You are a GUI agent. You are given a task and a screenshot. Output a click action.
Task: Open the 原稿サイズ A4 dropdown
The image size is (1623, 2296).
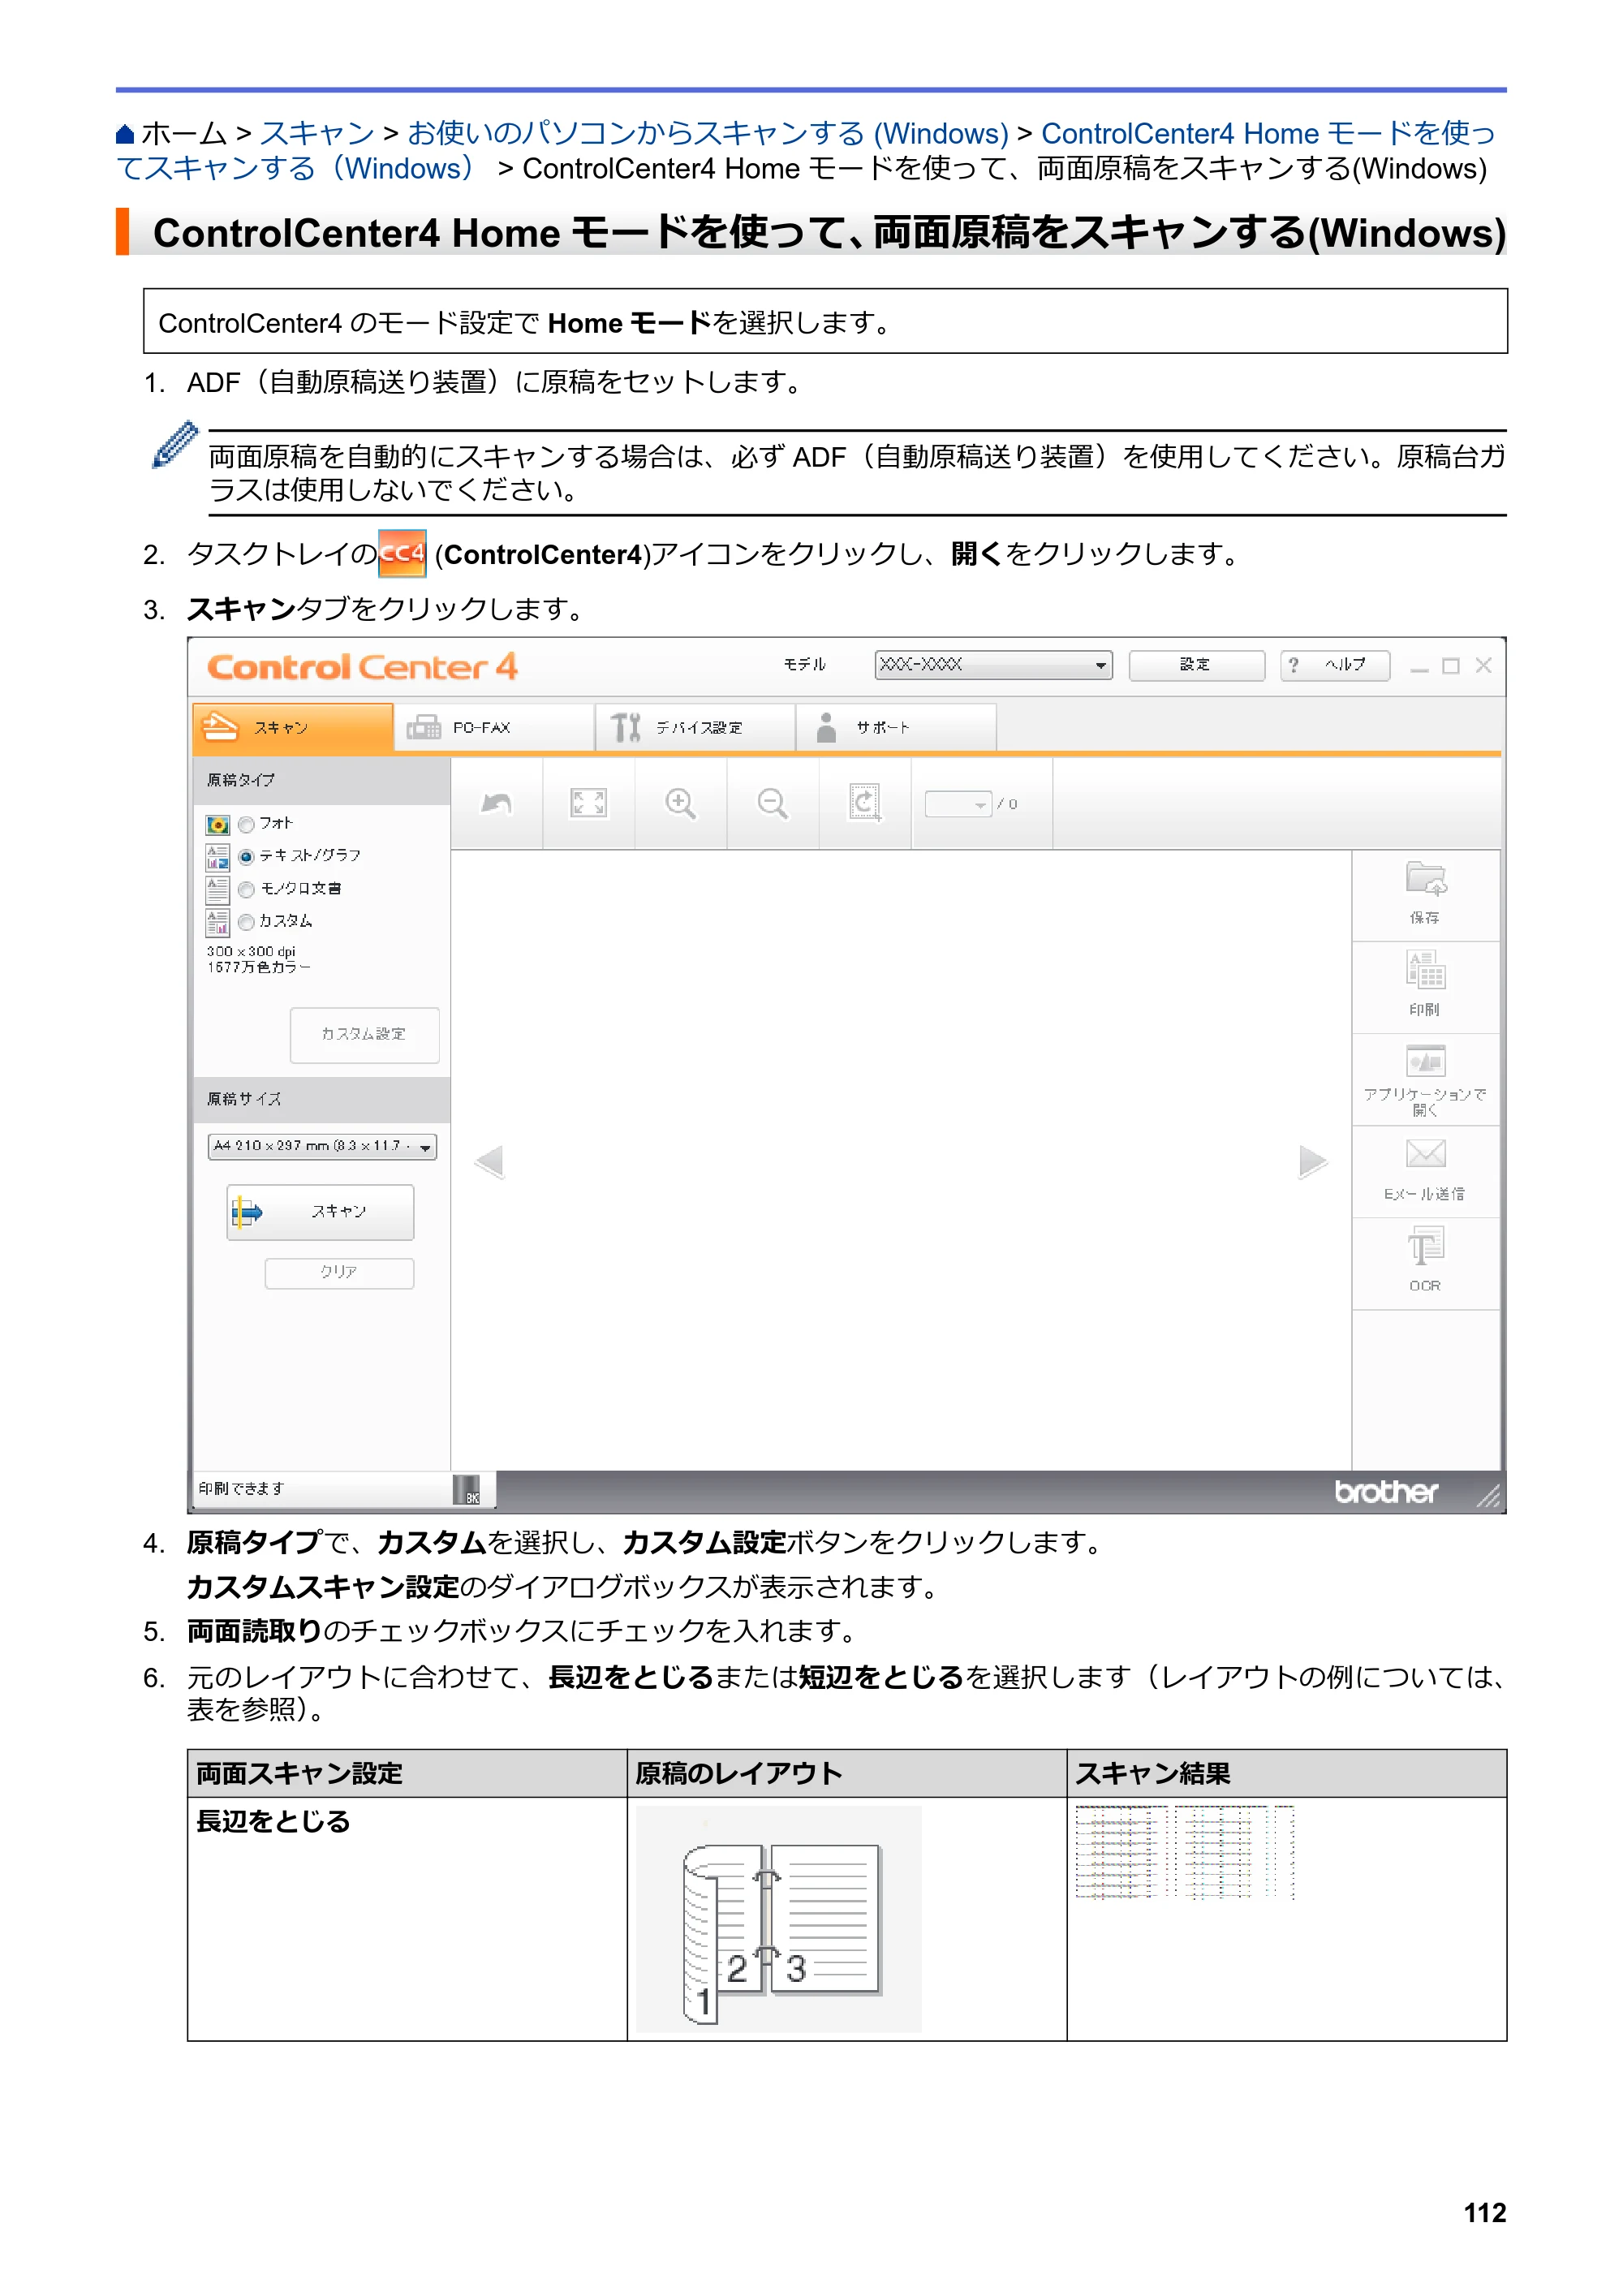(322, 1146)
